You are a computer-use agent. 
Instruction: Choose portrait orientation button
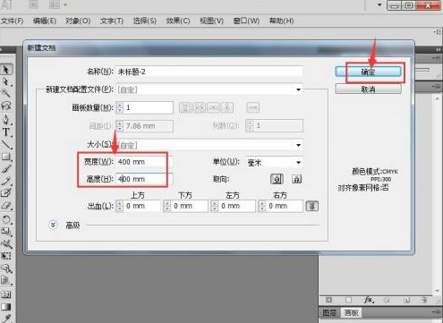277,179
